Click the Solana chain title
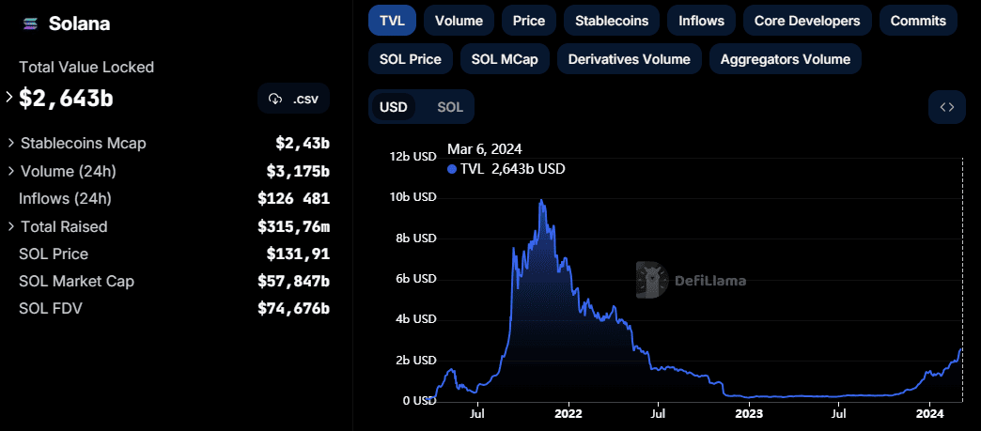Viewport: 981px width, 431px height. [x=80, y=23]
